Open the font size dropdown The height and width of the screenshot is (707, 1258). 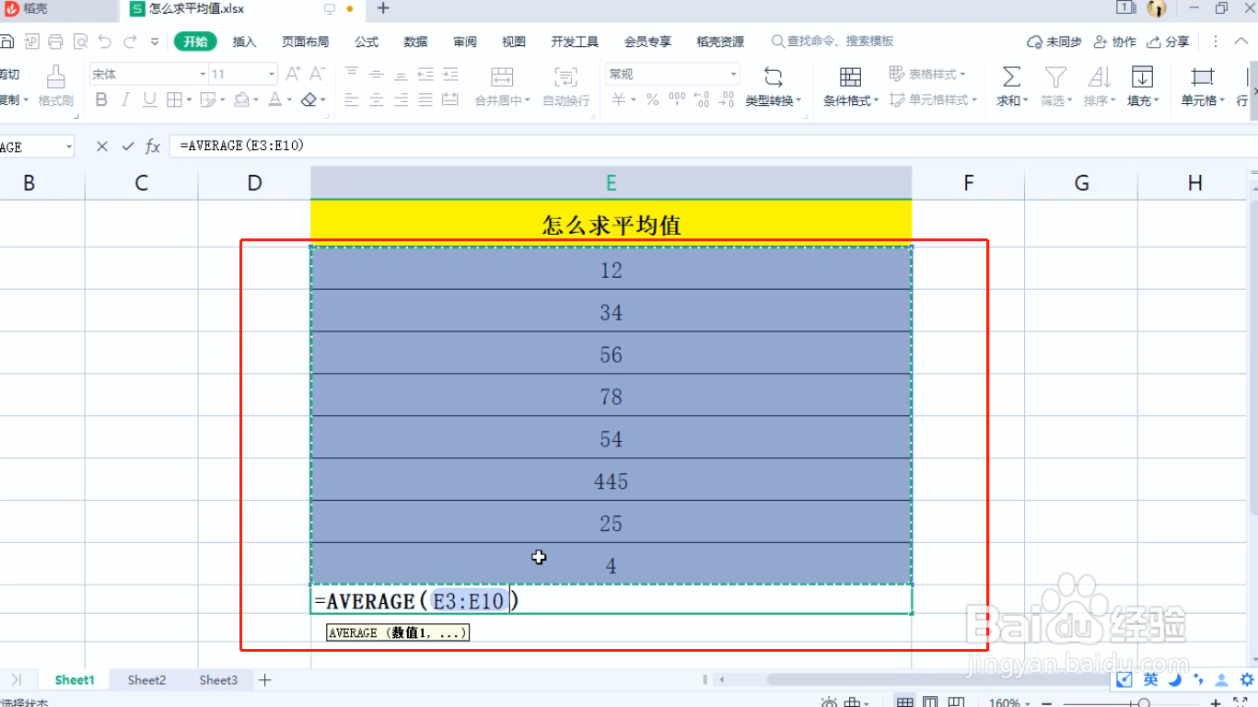(272, 75)
